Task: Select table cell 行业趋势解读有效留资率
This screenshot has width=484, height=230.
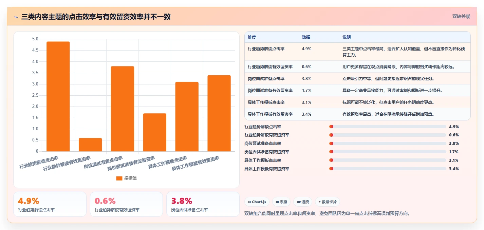Action: 270,66
